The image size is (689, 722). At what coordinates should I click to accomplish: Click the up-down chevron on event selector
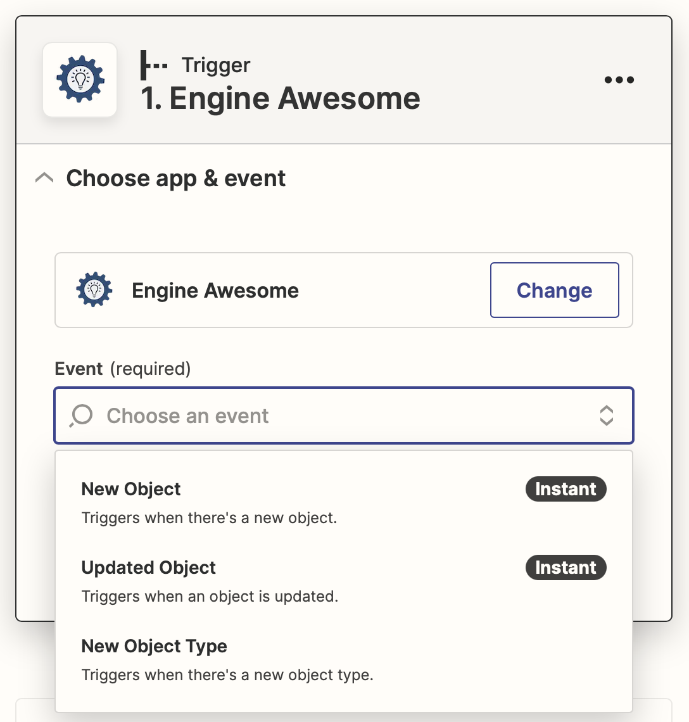tap(607, 415)
